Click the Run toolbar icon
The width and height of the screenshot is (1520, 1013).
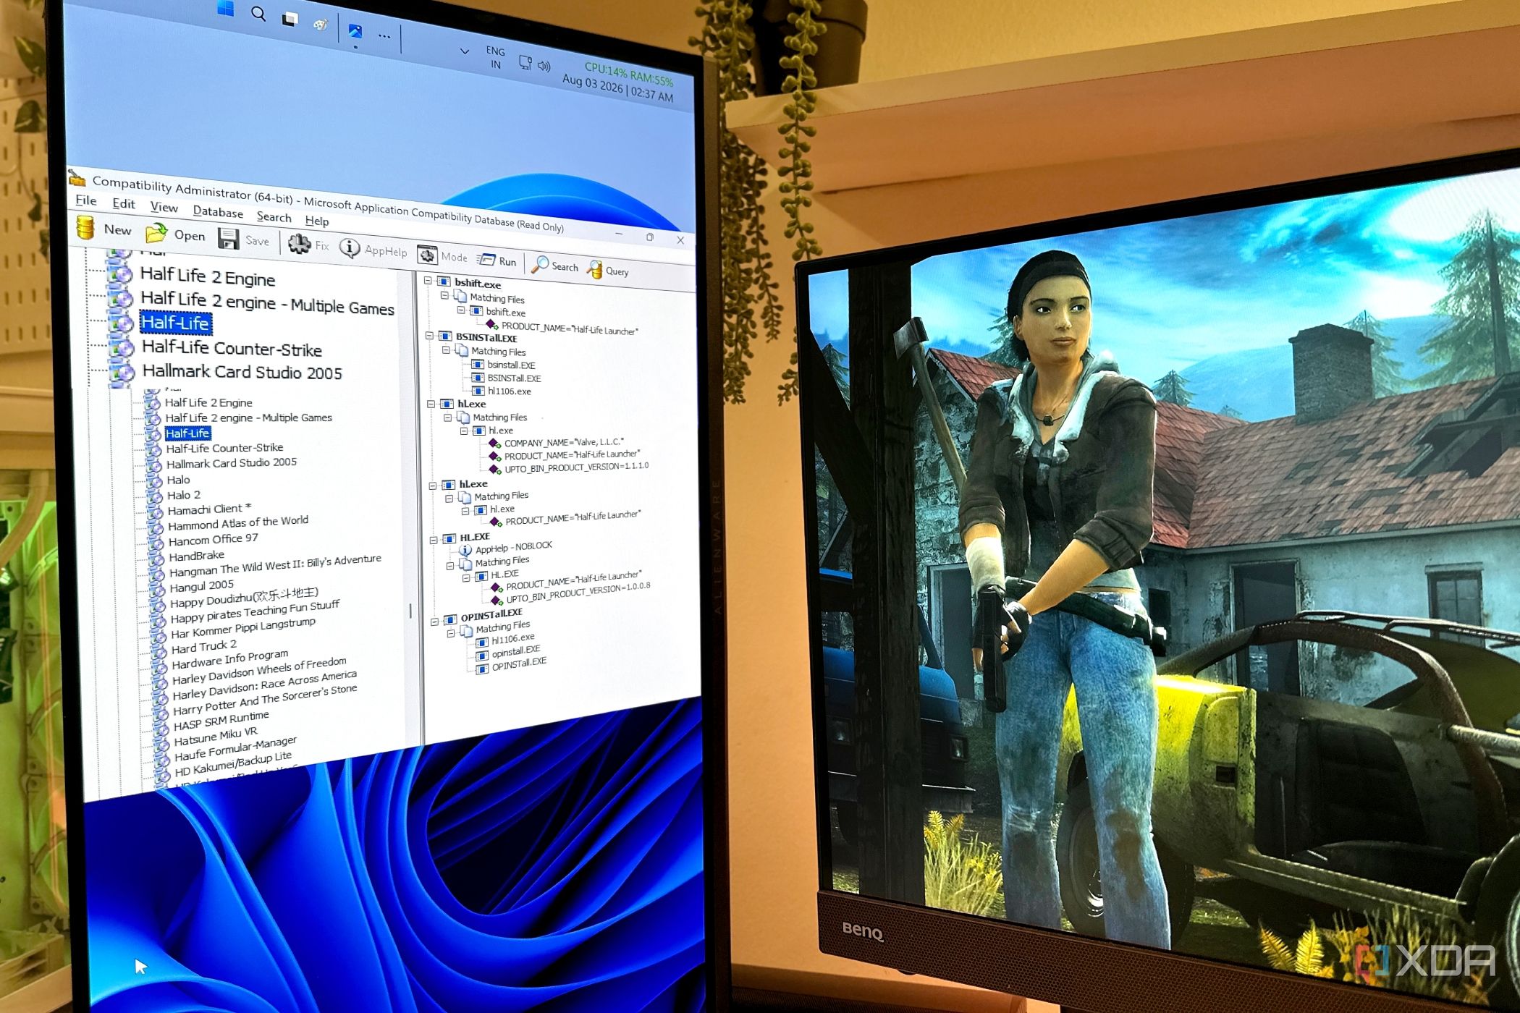486,260
